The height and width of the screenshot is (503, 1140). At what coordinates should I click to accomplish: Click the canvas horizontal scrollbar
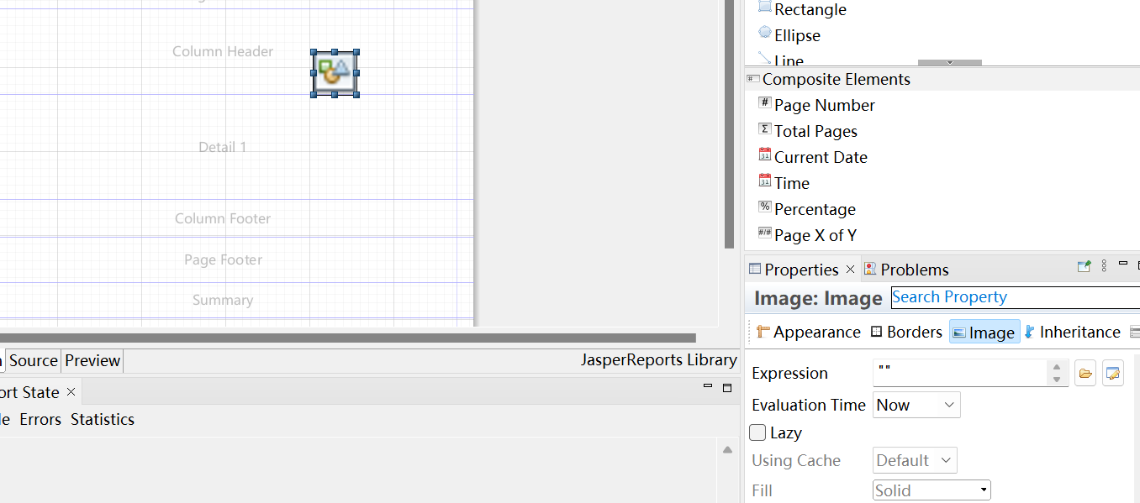click(x=348, y=338)
